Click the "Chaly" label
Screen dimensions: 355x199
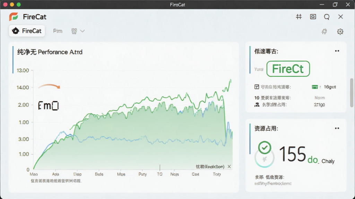click(x=328, y=161)
